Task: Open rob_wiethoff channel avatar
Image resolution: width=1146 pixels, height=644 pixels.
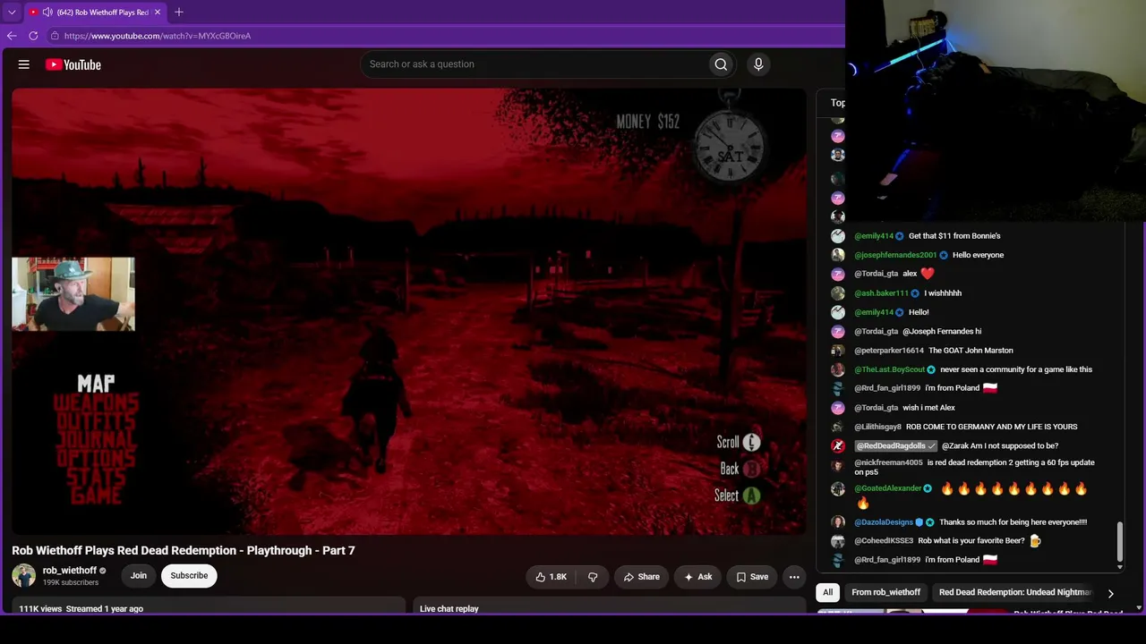Action: pos(24,575)
